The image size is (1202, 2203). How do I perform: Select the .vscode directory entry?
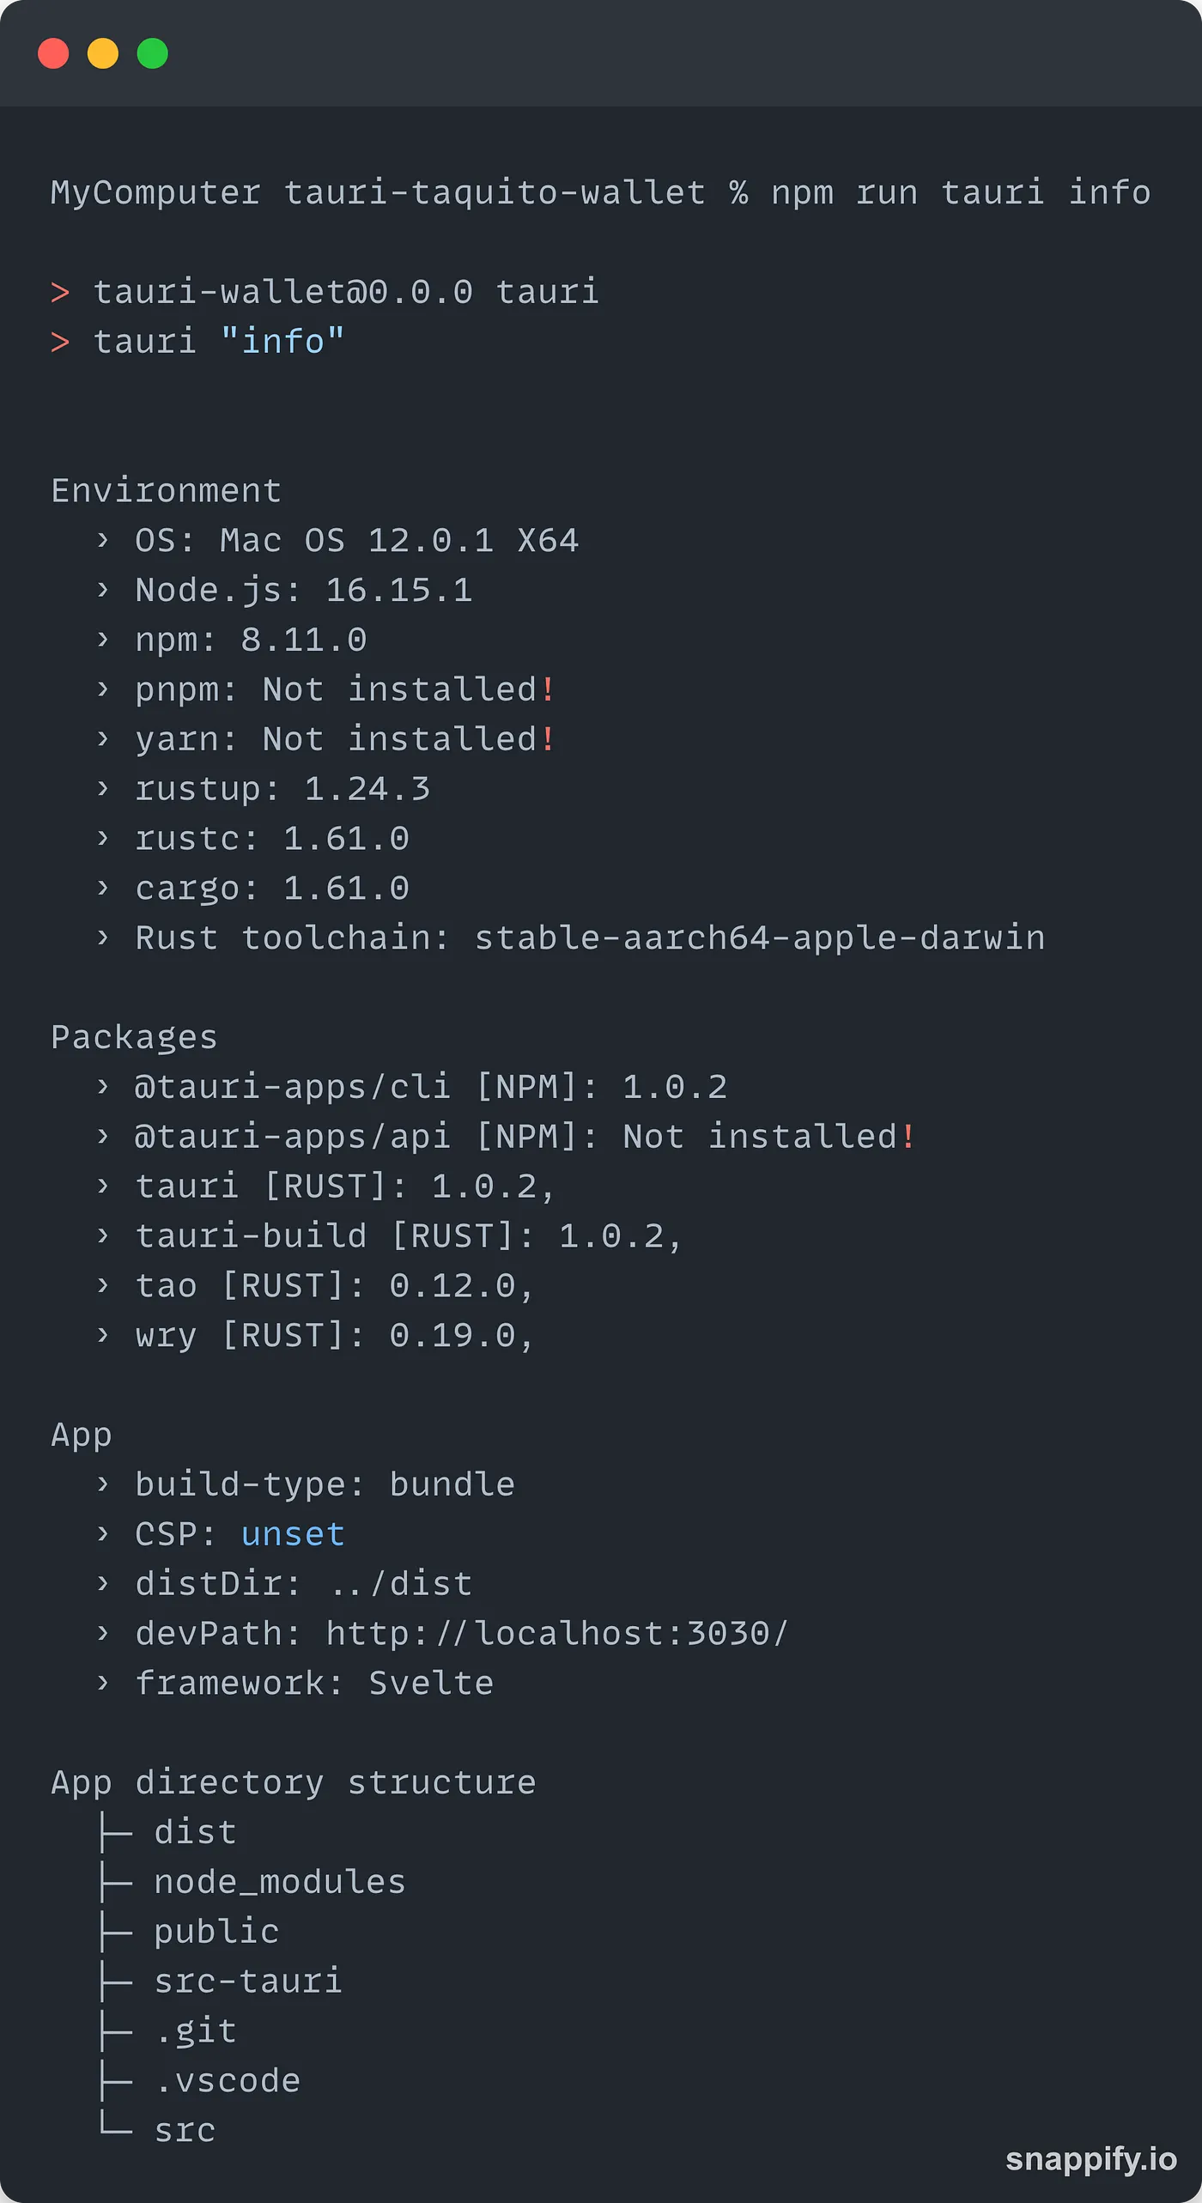228,2080
